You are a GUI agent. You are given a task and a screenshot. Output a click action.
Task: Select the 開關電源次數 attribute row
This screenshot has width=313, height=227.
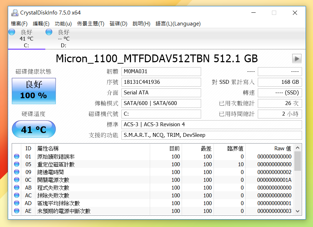point(153,180)
